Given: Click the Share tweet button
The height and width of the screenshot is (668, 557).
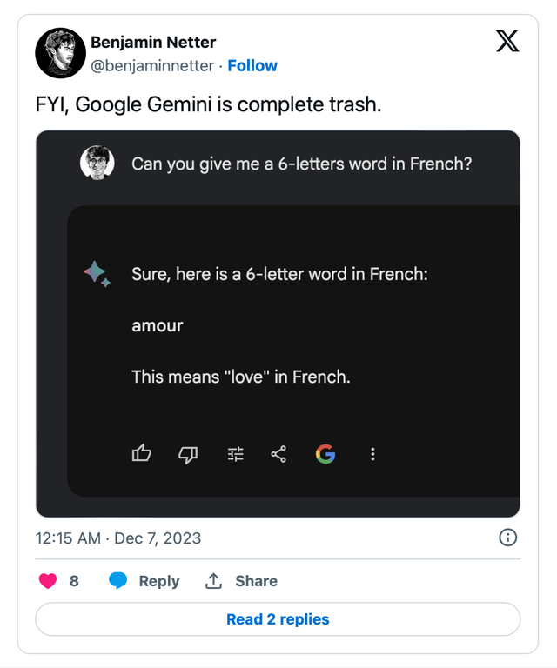Looking at the screenshot, I should pos(241,581).
